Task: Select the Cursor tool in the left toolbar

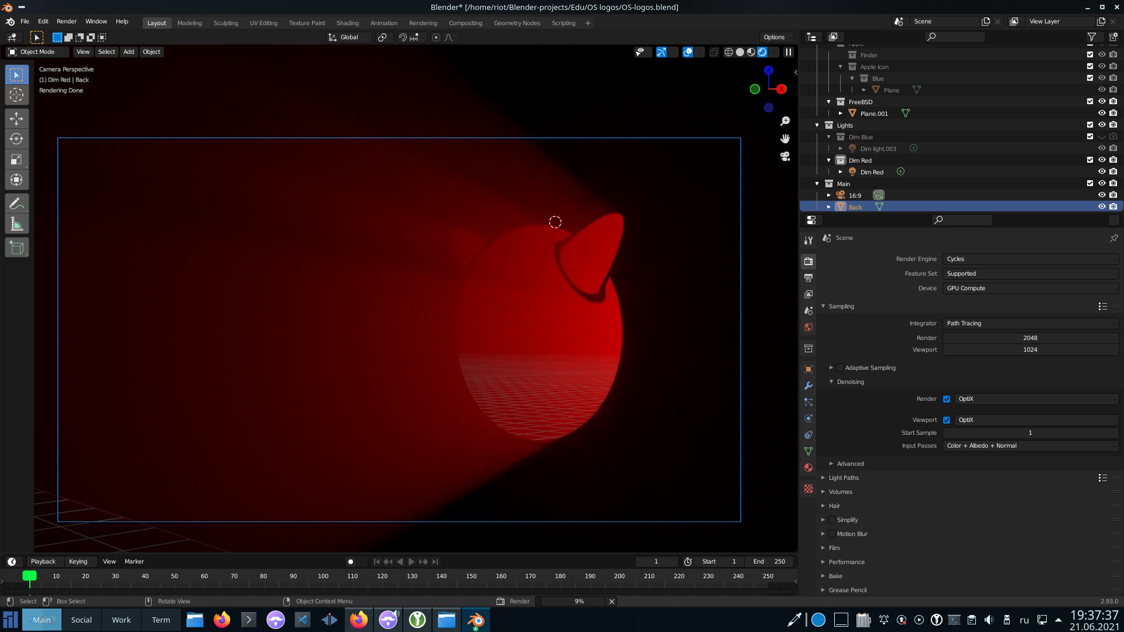Action: 16,95
